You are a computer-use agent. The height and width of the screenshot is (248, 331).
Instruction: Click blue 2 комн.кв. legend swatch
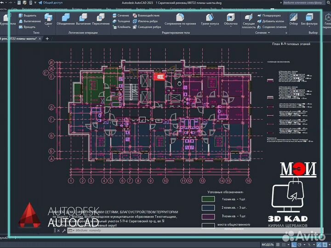pos(208,208)
